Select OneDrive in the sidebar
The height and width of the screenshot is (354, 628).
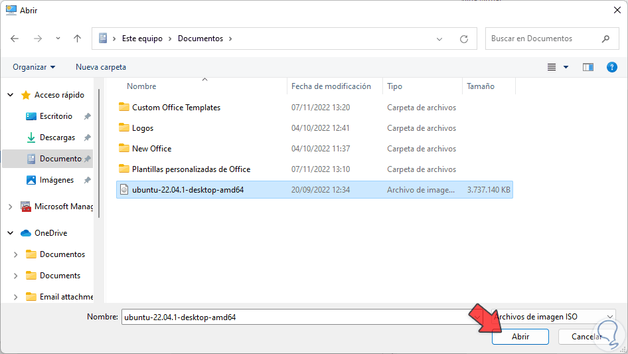coord(51,233)
